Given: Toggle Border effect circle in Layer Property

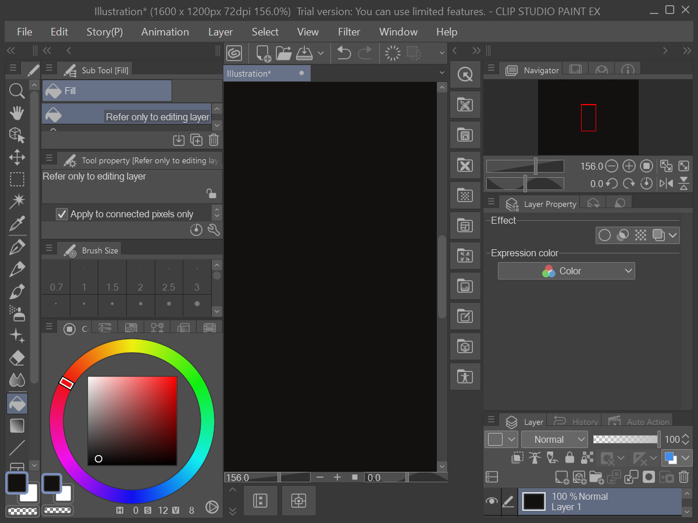Looking at the screenshot, I should [605, 235].
